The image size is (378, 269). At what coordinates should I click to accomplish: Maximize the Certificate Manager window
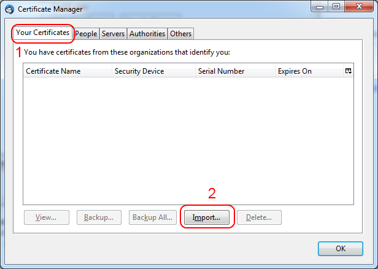(x=336, y=7)
